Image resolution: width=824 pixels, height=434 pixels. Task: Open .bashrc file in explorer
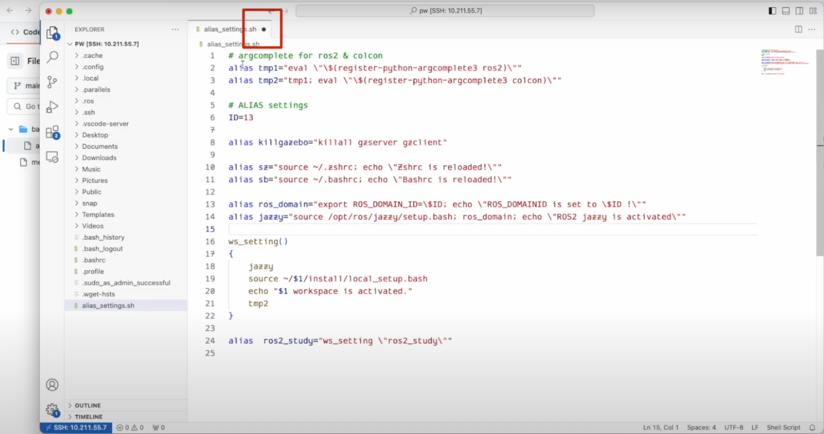click(94, 260)
